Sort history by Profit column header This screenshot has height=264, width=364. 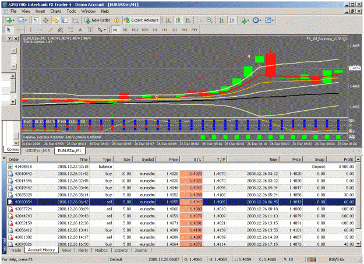pyautogui.click(x=341, y=160)
